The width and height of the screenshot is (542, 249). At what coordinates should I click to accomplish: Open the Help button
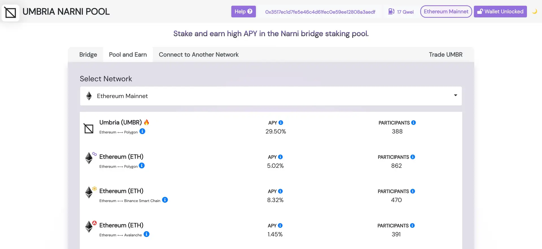[243, 12]
